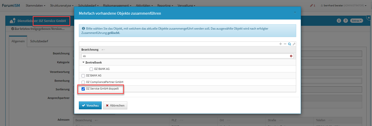The width and height of the screenshot is (372, 126).
Task: Select the DZ BANK AG checkbox under Zentralbank
Action: point(91,69)
